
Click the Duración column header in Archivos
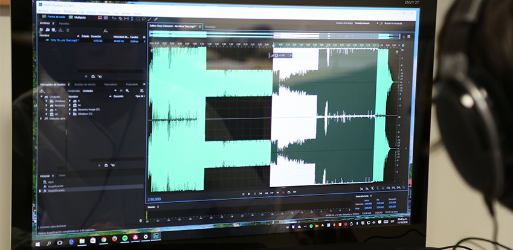(x=96, y=36)
